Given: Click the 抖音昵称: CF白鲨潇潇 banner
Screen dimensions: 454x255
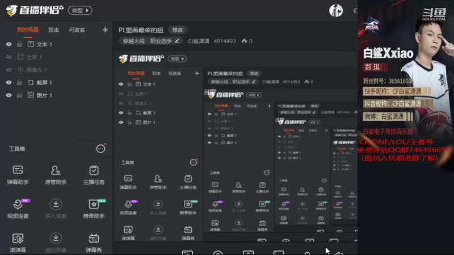Looking at the screenshot, I should click(x=398, y=104).
